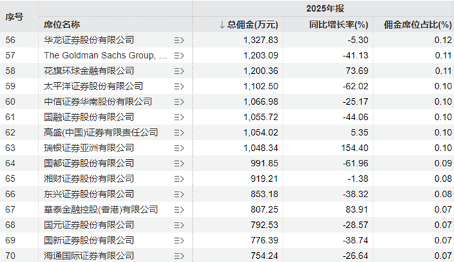Open 东兴证券股份有限公司 seat link
This screenshot has width=454, height=262.
click(x=89, y=194)
